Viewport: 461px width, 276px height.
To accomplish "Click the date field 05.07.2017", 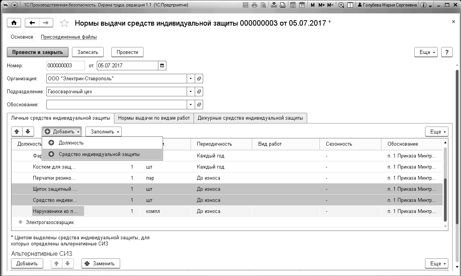I will tap(127, 65).
